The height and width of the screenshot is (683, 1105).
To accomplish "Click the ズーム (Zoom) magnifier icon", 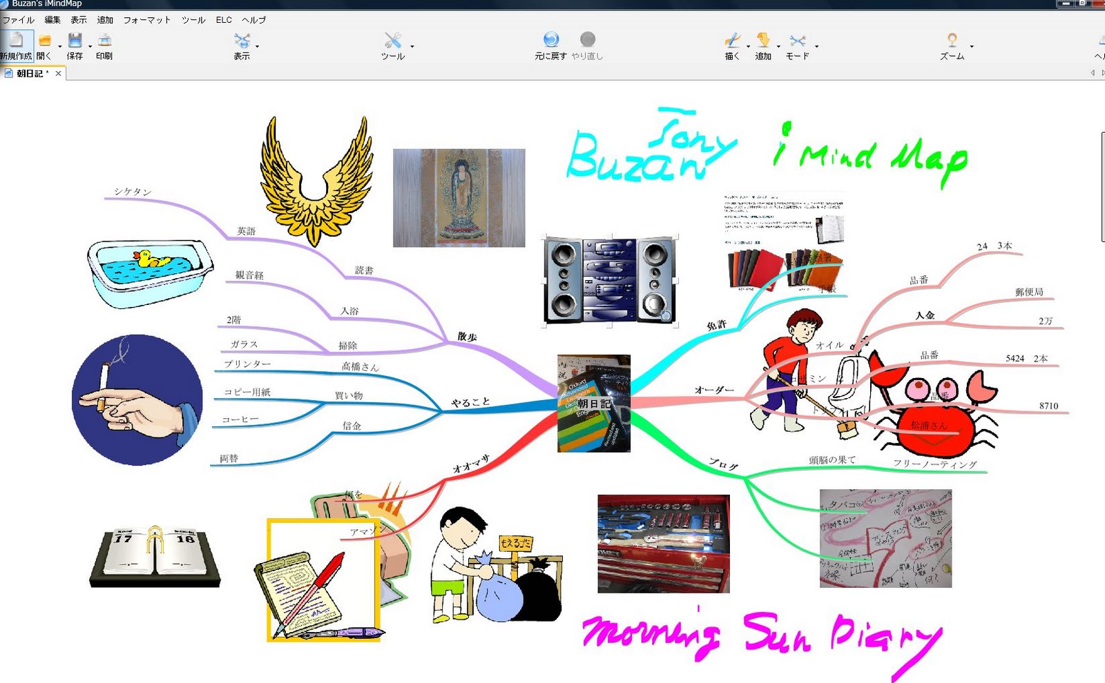I will [x=952, y=40].
